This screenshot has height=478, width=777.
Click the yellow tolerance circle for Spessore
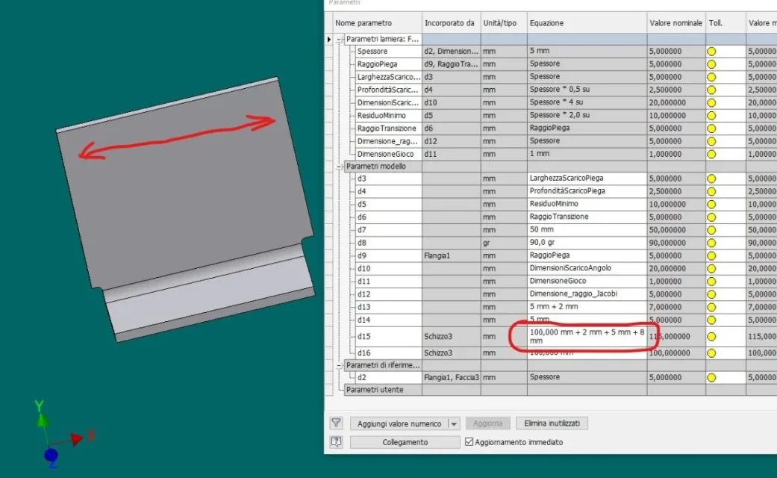point(711,51)
